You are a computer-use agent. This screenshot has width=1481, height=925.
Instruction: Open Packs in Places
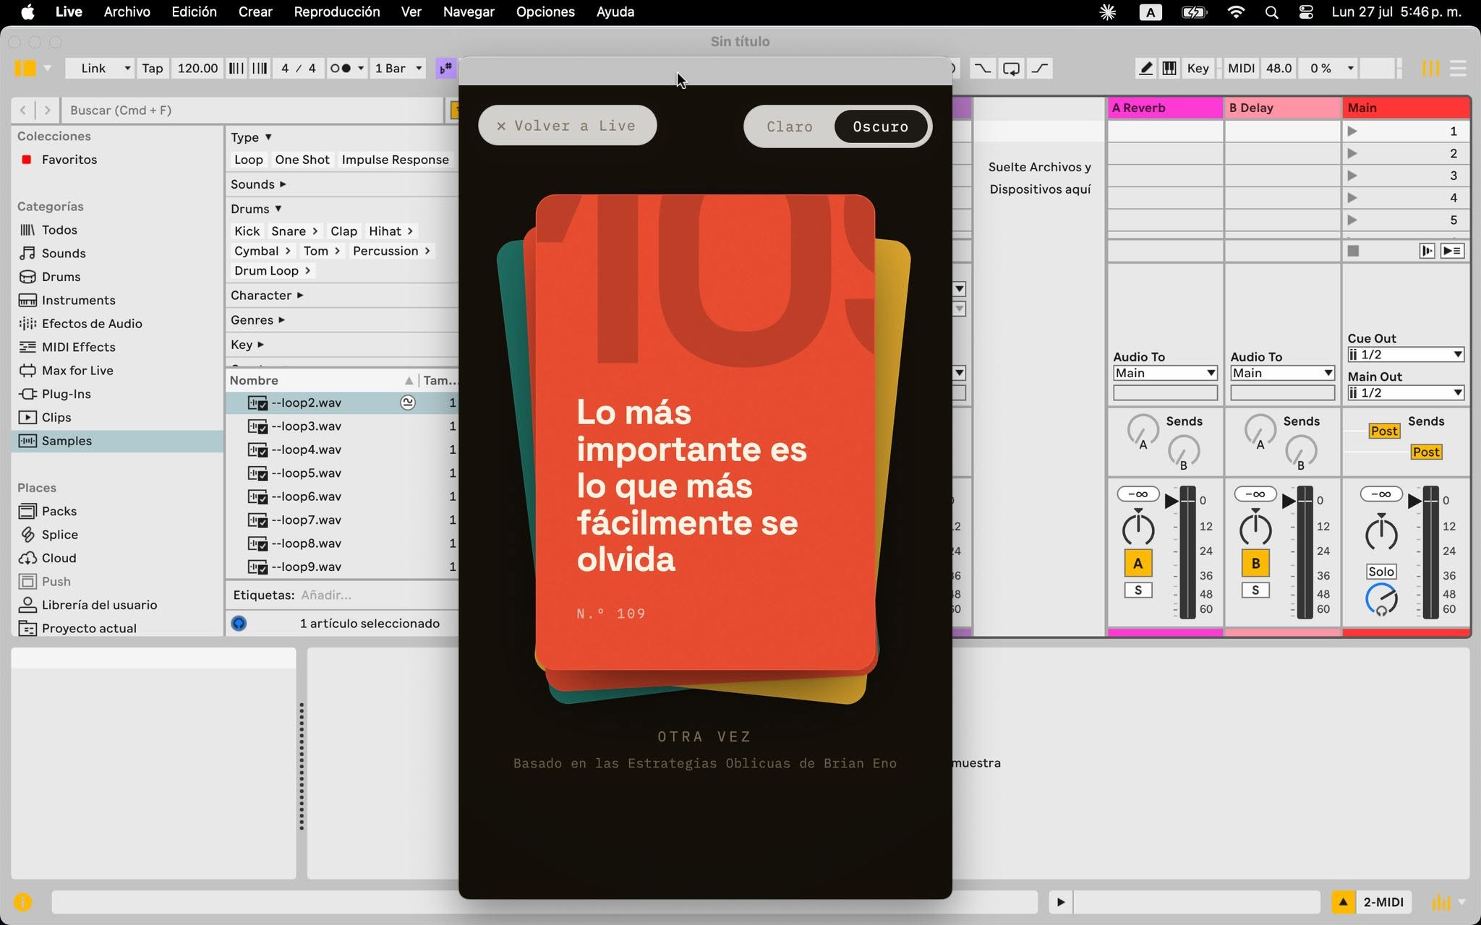pyautogui.click(x=59, y=511)
